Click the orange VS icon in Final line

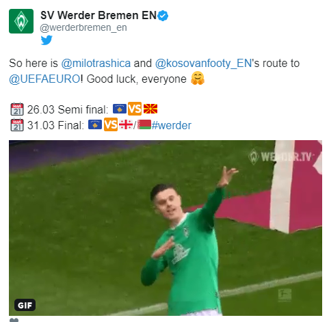point(111,124)
